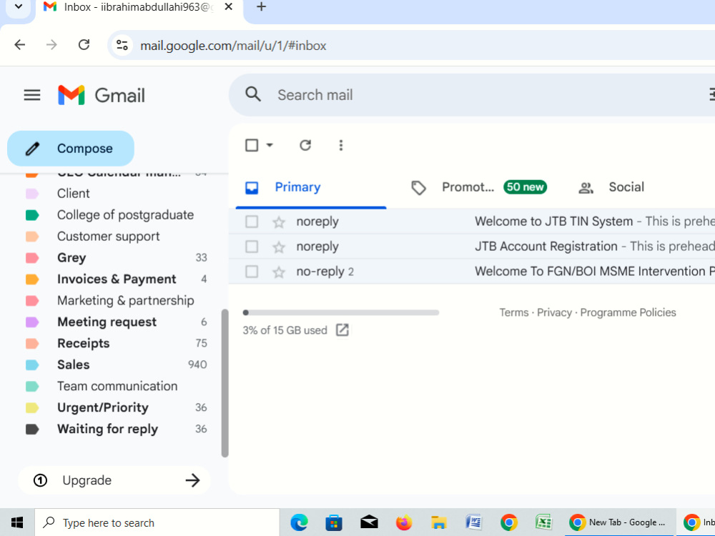Switch to the Social tab

pos(626,187)
